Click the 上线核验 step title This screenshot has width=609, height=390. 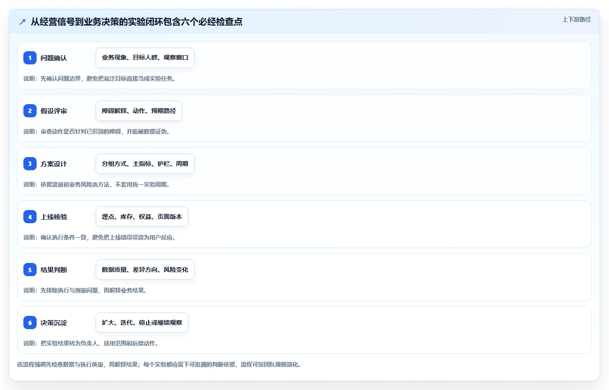pyautogui.click(x=54, y=217)
